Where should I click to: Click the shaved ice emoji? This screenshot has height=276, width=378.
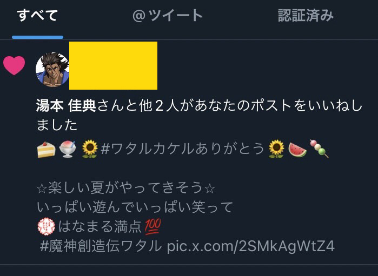click(68, 149)
